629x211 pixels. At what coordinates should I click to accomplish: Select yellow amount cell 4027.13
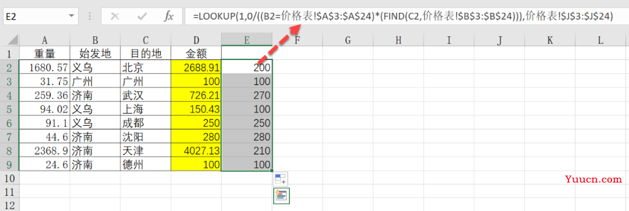tap(196, 150)
